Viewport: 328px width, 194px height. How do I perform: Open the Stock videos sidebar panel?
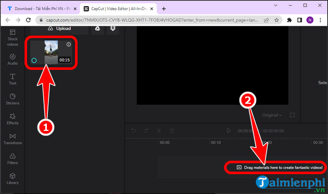point(12,38)
